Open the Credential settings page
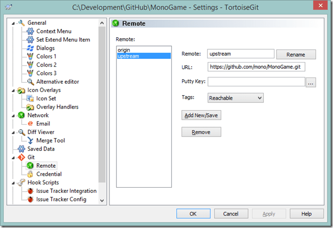Image resolution: width=333 pixels, height=228 pixels. (49, 174)
